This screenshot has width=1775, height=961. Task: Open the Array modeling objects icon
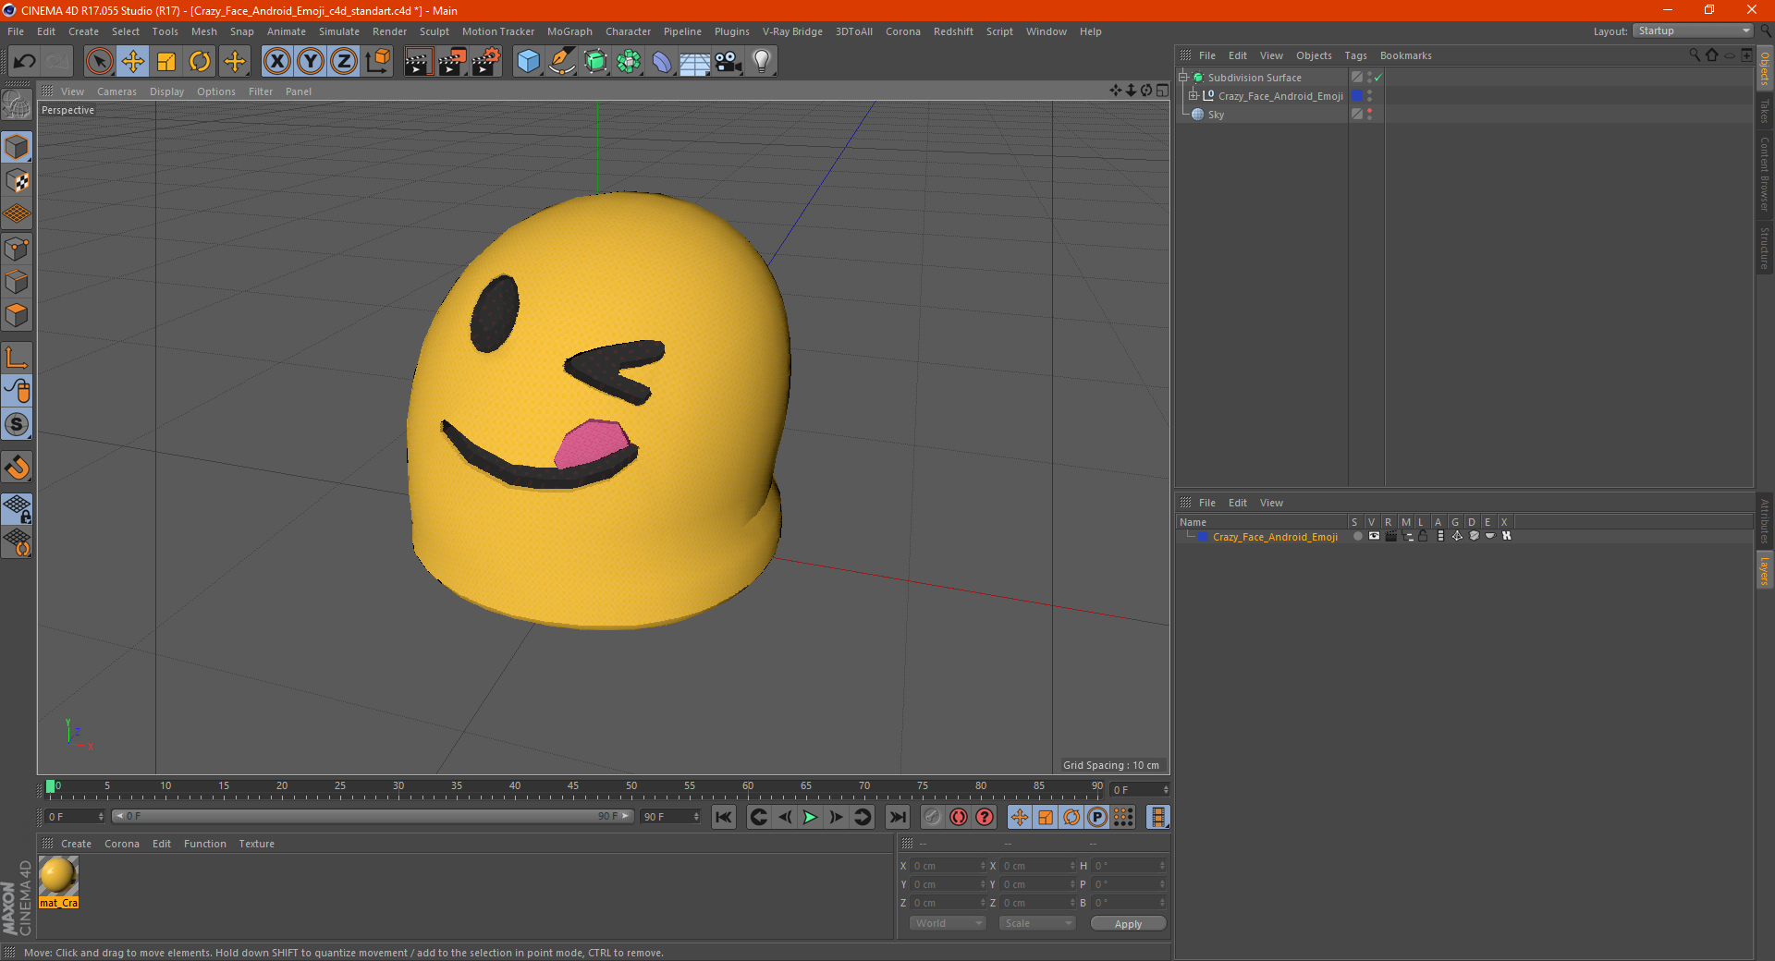629,62
